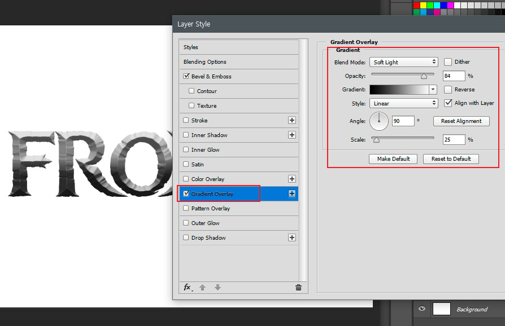Add another Inner Shadow plus icon
505x326 pixels.
[292, 135]
